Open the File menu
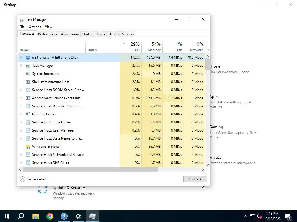This screenshot has width=297, height=222. 22,27
